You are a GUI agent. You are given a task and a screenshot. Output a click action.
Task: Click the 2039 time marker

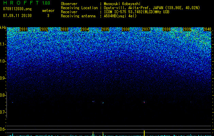187,29
